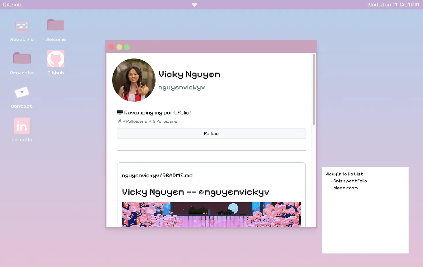Open the Projects folder icon

pos(22,58)
